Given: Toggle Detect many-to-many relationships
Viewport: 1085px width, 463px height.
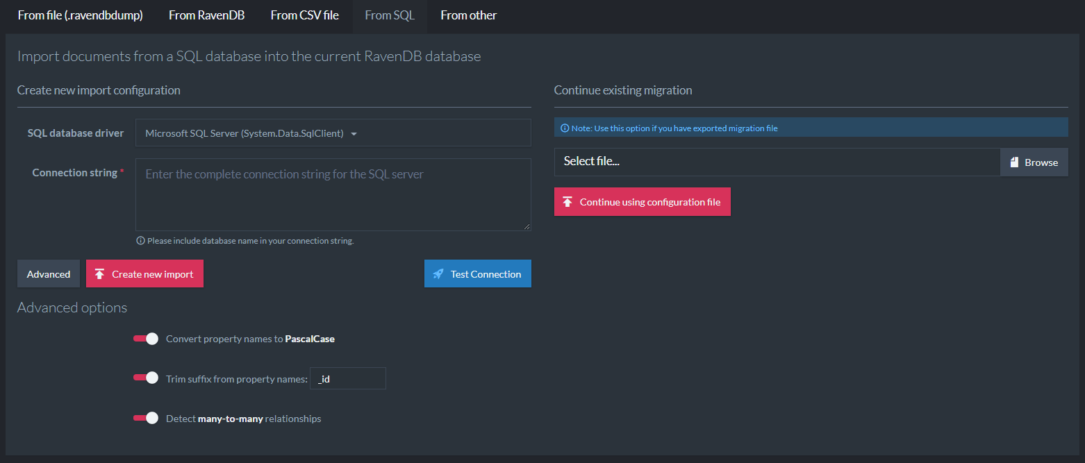Looking at the screenshot, I should pos(146,418).
